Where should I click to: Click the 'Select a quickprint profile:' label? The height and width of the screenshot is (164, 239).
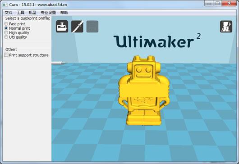click(x=28, y=18)
